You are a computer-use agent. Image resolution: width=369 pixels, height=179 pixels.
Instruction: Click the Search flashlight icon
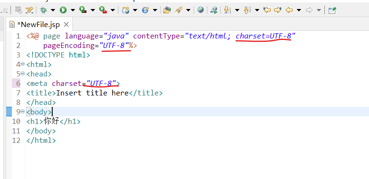pos(179,10)
